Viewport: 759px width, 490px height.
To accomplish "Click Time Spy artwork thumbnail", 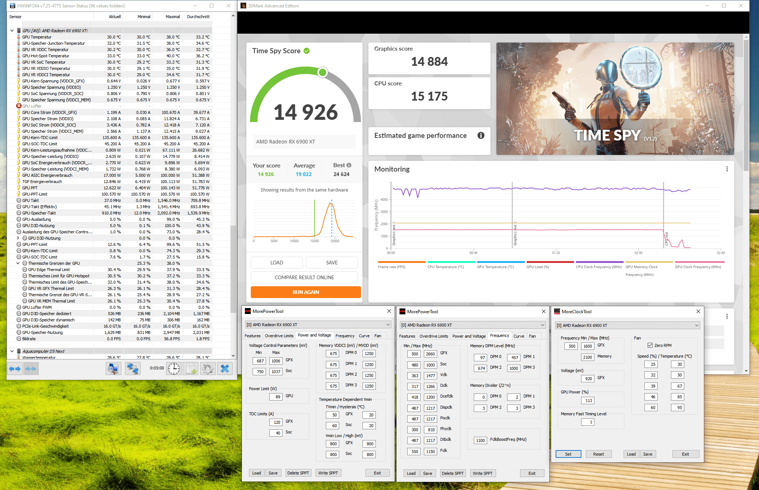I will pyautogui.click(x=615, y=99).
